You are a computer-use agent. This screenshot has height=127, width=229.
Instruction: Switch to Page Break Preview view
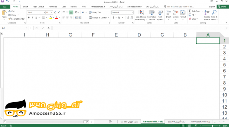click(196, 126)
